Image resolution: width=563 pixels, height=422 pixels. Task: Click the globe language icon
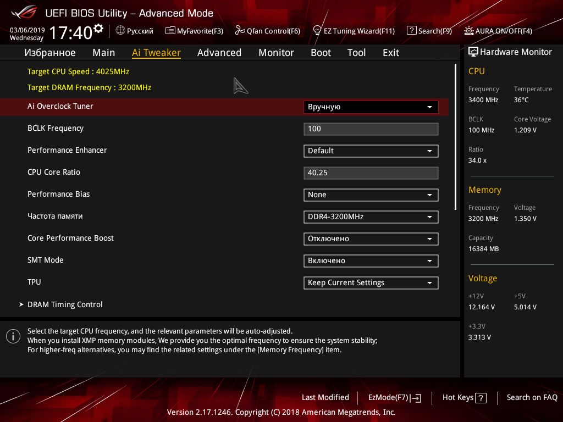[x=120, y=30]
